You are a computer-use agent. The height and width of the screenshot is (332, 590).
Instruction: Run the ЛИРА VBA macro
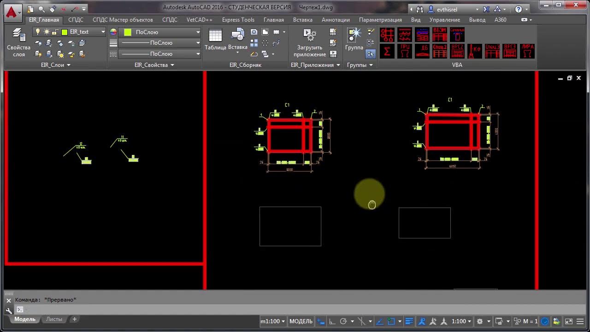coord(527,51)
